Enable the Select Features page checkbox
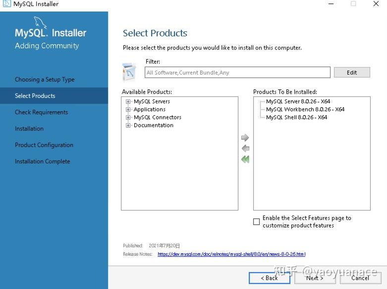 257,221
